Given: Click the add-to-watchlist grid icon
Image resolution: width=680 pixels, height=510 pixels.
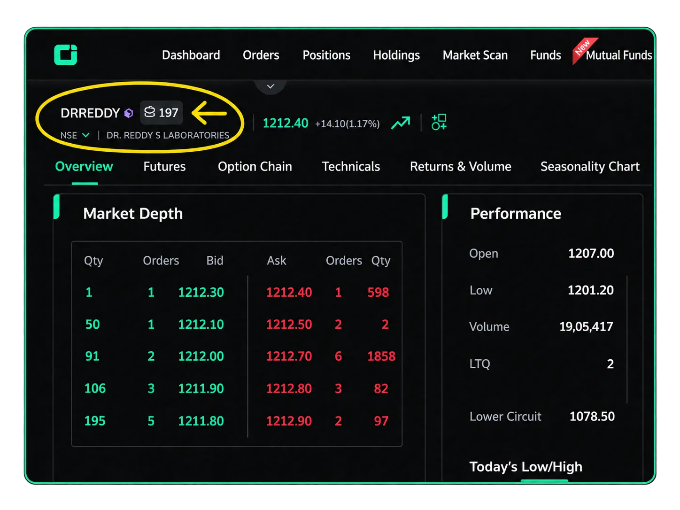Looking at the screenshot, I should [x=439, y=122].
